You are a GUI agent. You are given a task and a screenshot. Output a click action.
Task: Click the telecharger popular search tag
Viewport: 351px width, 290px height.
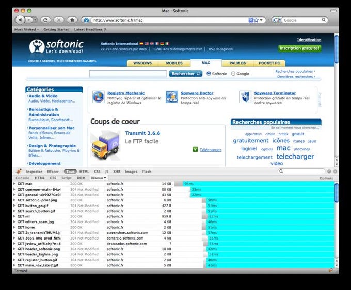click(x=295, y=157)
